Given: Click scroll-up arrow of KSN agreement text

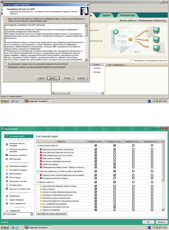Looking at the screenshot, I should (86, 25).
